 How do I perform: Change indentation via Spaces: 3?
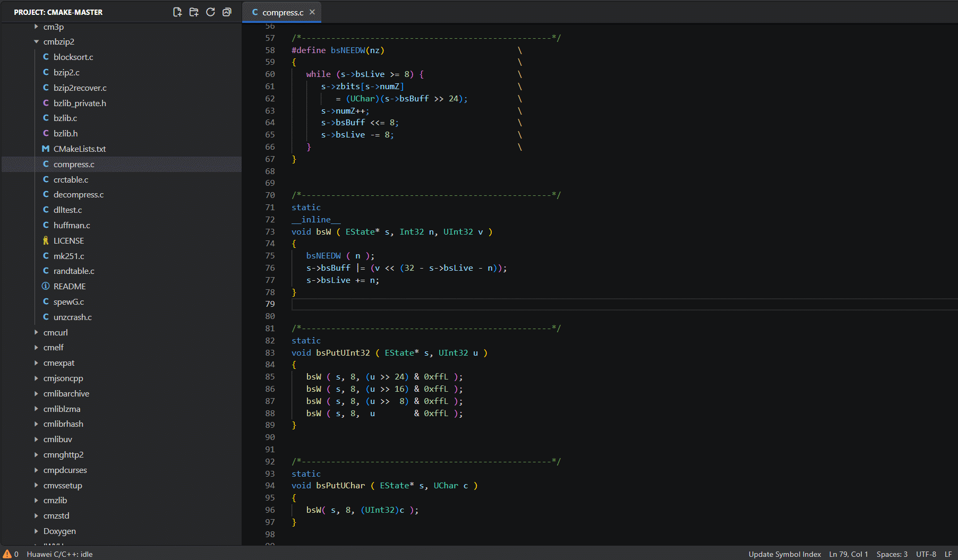pos(892,554)
